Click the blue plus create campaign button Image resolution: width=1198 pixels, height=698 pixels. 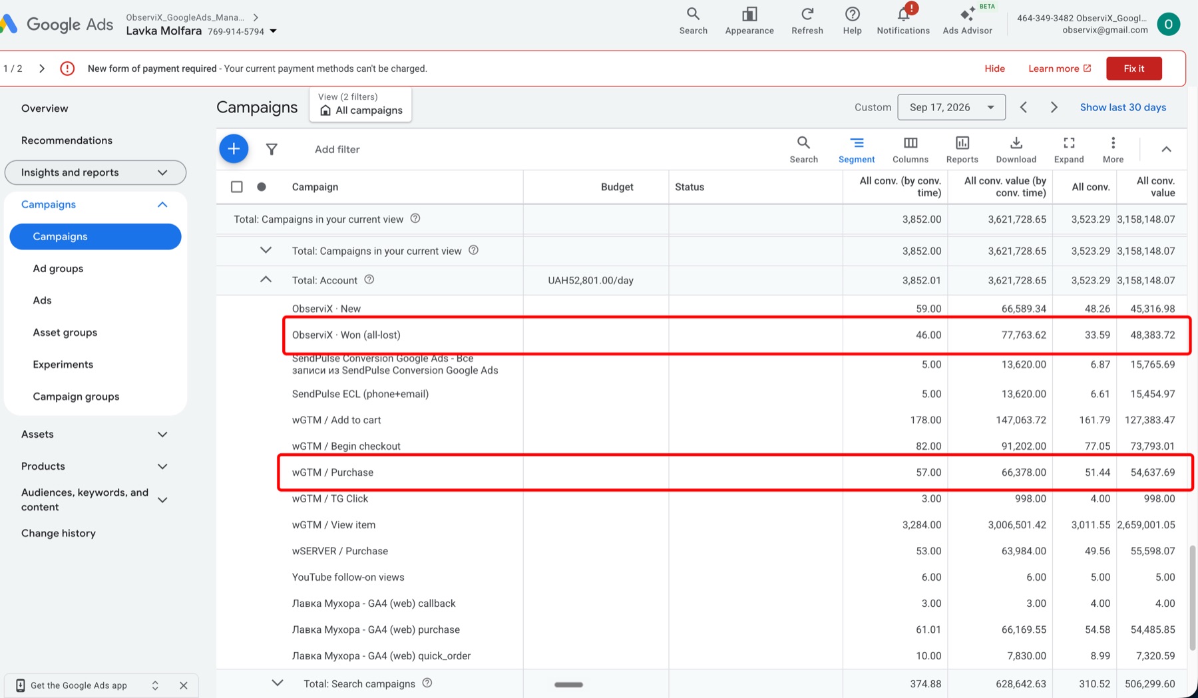pyautogui.click(x=234, y=149)
